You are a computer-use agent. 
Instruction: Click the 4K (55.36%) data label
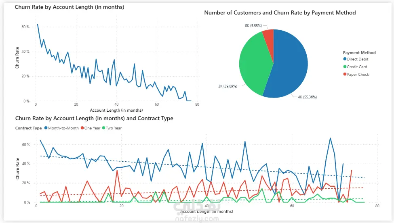tap(307, 97)
